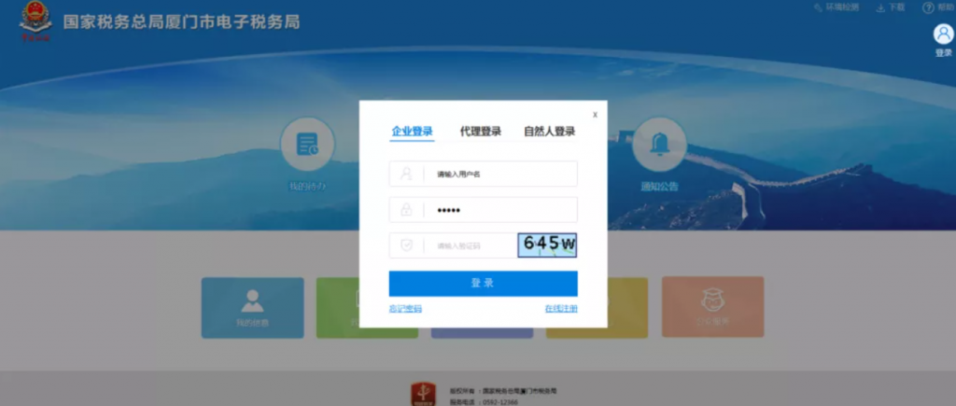Viewport: 956px width, 406px height.
Task: Switch to 代理登录 tab
Action: tap(480, 132)
